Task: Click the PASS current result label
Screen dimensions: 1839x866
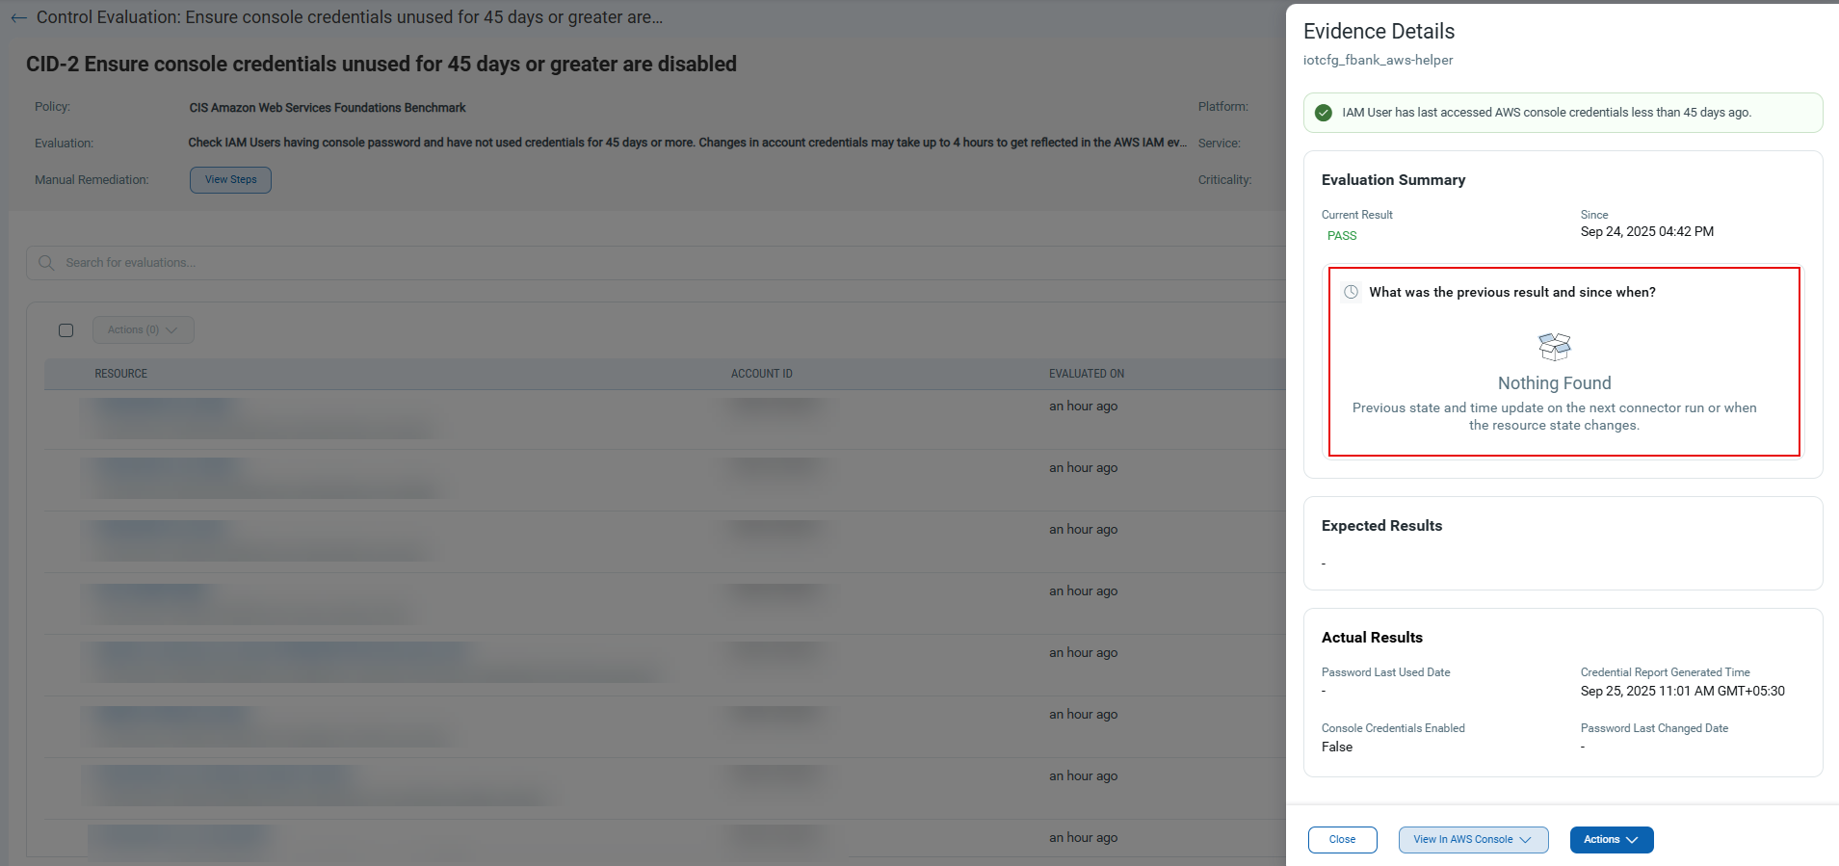Action: pyautogui.click(x=1341, y=236)
